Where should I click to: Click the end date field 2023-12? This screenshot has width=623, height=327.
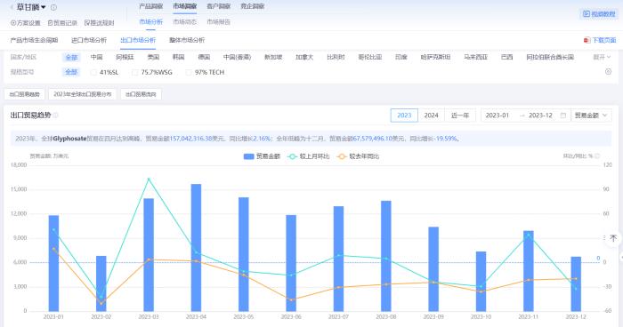tap(540, 116)
